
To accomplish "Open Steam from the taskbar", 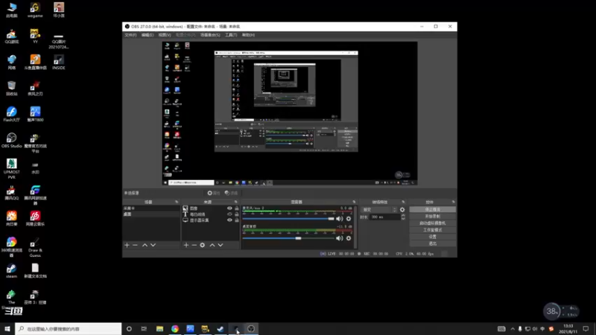I will click(221, 329).
